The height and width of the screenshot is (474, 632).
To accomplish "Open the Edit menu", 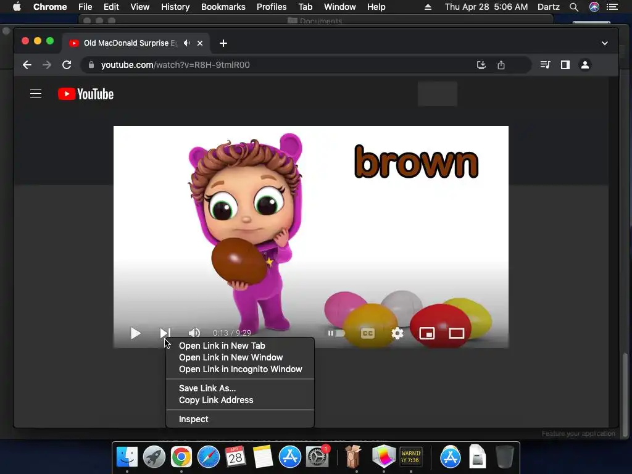I will tap(111, 7).
